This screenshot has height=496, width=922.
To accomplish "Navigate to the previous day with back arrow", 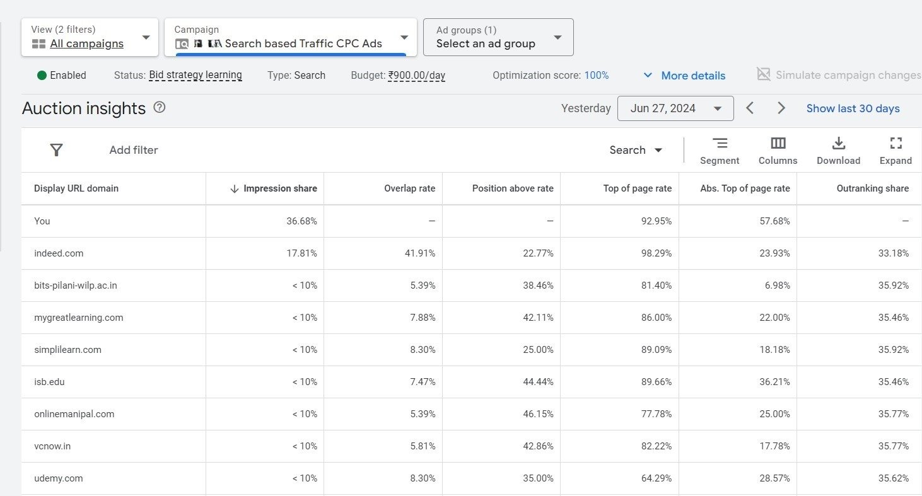I will tap(750, 108).
